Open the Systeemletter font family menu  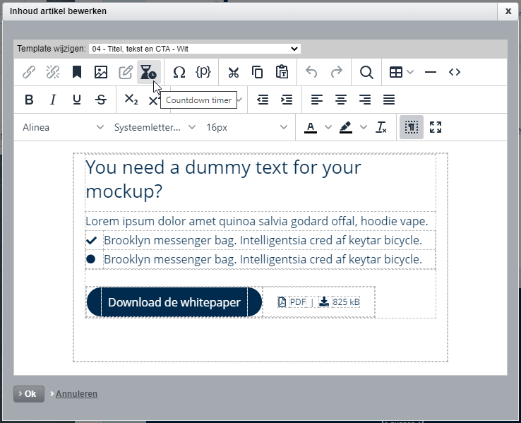pyautogui.click(x=155, y=127)
